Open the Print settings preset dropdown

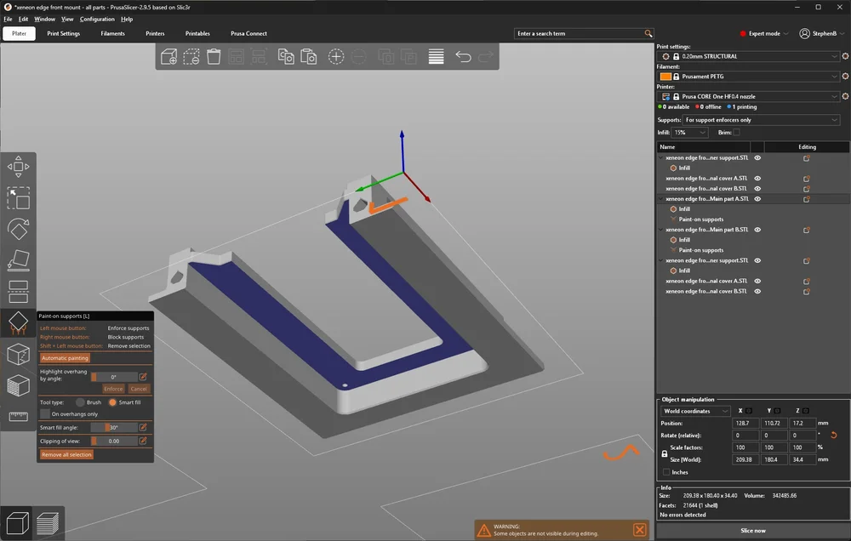748,56
